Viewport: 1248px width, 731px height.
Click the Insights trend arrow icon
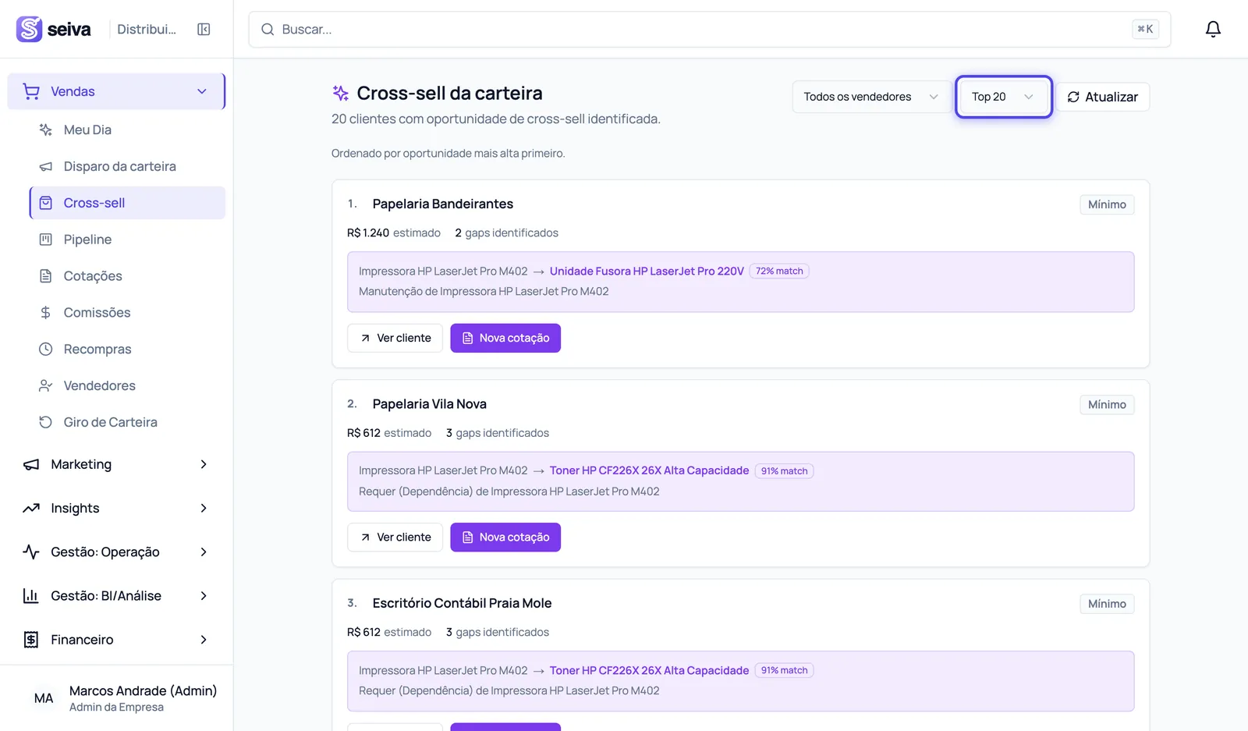[31, 508]
